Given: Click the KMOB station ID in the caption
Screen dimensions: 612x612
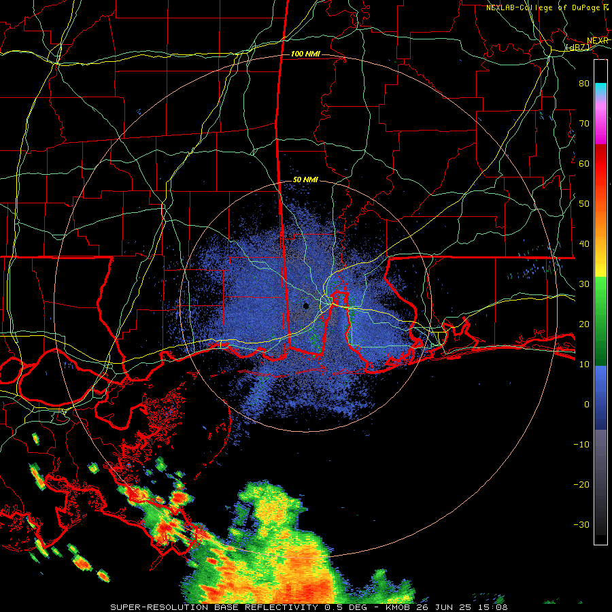Looking at the screenshot, I should pyautogui.click(x=397, y=607).
